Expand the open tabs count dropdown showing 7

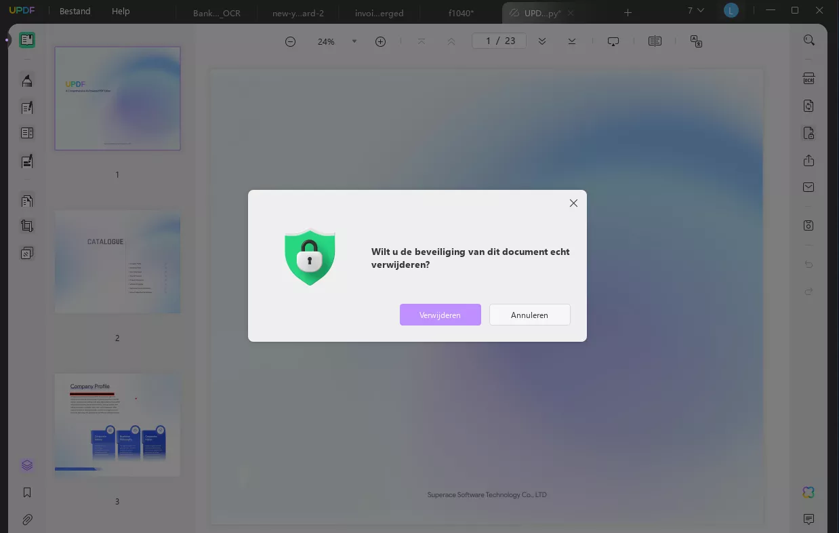pos(696,11)
